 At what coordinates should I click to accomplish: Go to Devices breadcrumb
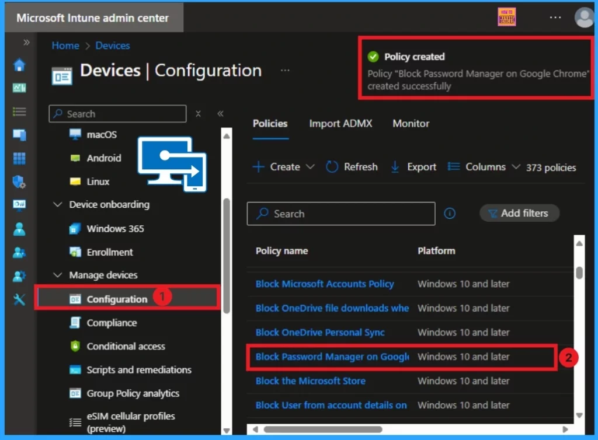click(x=113, y=46)
